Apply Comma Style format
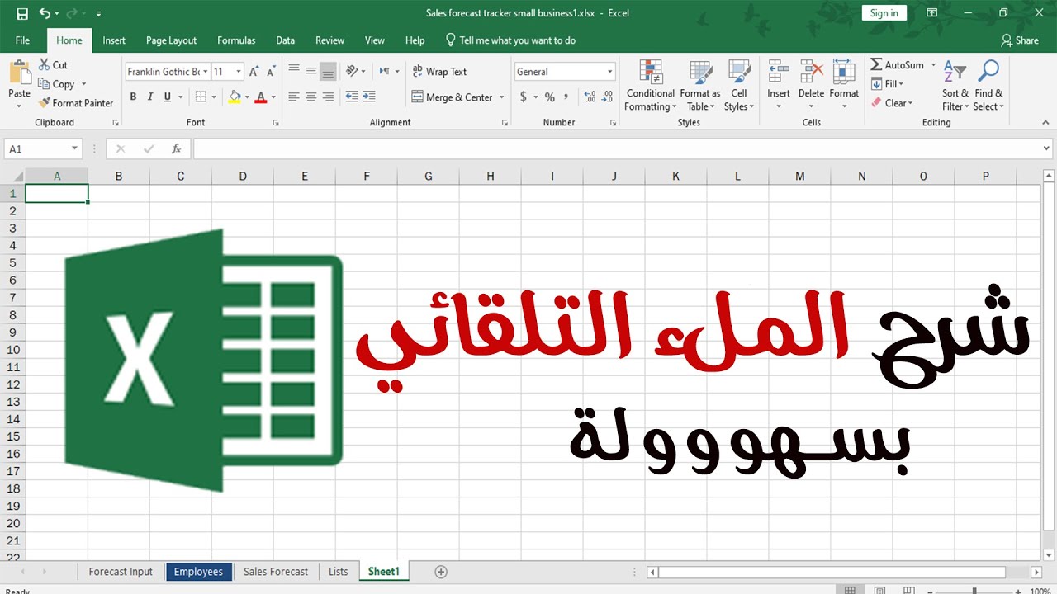Screen dimensions: 1057x594 pyautogui.click(x=566, y=97)
